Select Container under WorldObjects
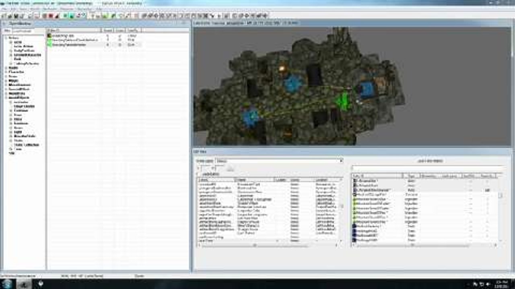The width and height of the screenshot is (515, 289). 21,110
